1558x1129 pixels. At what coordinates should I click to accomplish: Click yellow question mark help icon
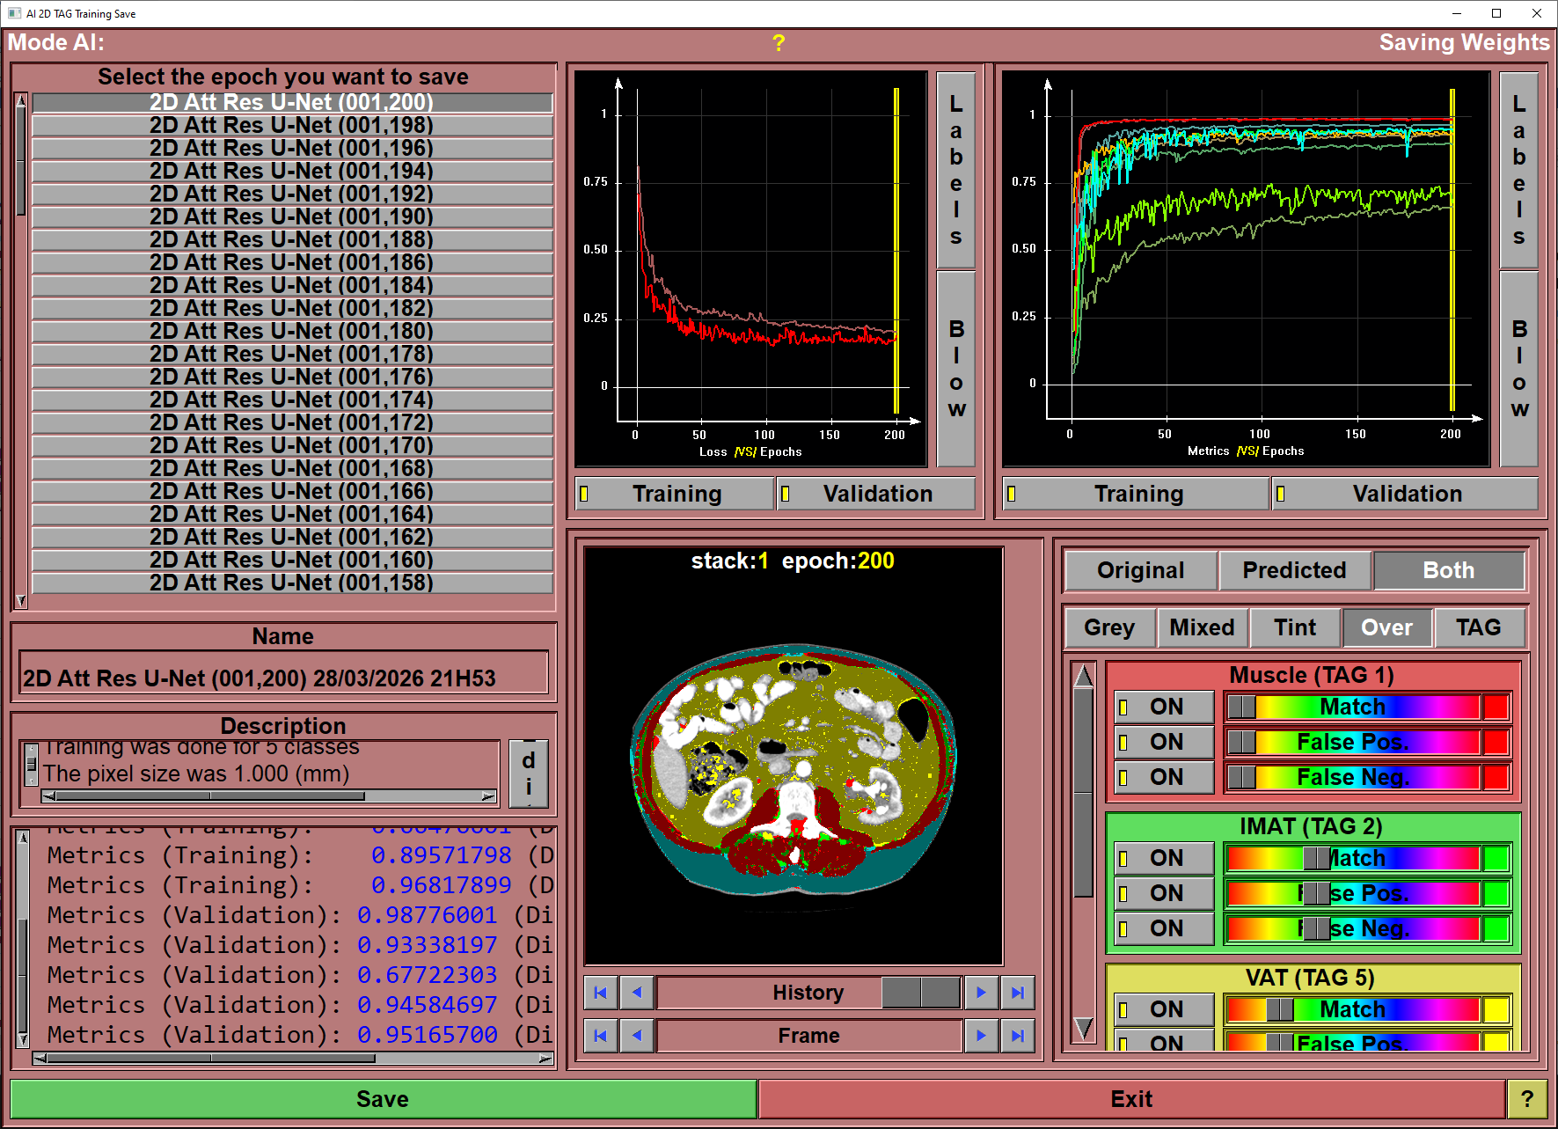(778, 43)
